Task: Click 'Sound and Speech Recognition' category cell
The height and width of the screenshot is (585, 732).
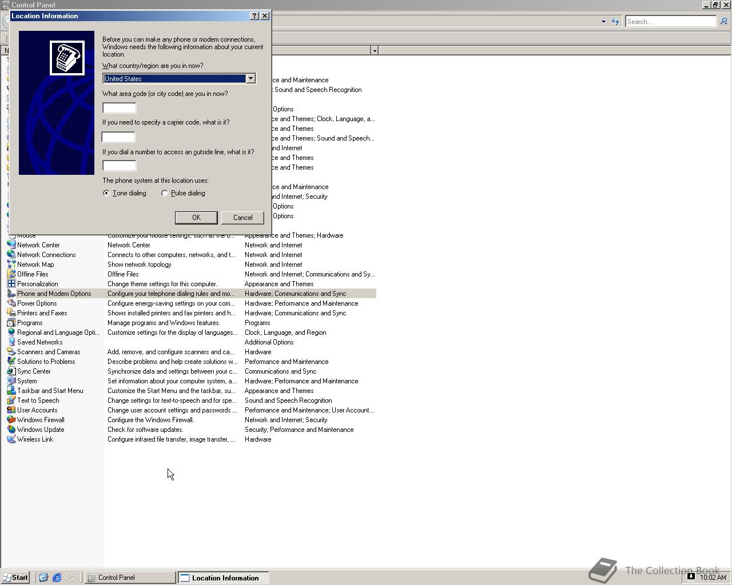Action: 288,400
